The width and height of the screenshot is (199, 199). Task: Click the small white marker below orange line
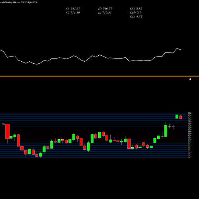point(190,79)
